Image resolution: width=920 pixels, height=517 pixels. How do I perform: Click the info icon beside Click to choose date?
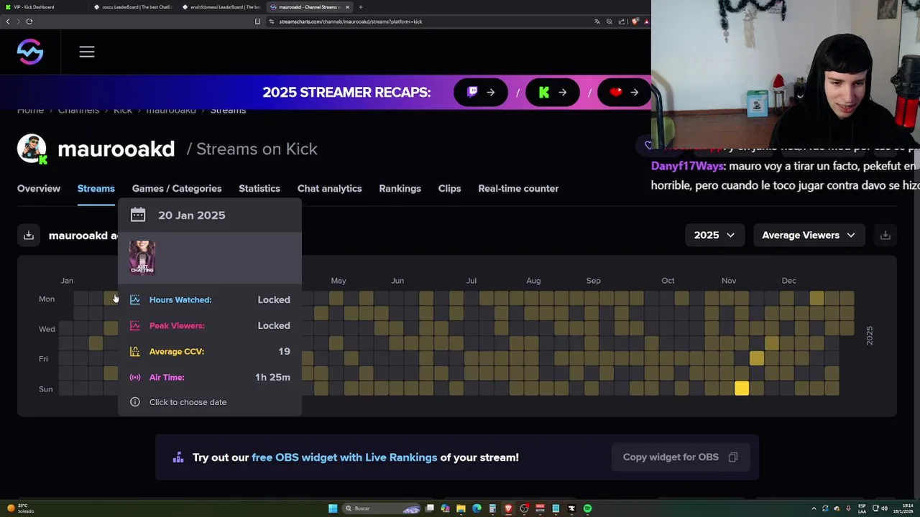click(135, 402)
